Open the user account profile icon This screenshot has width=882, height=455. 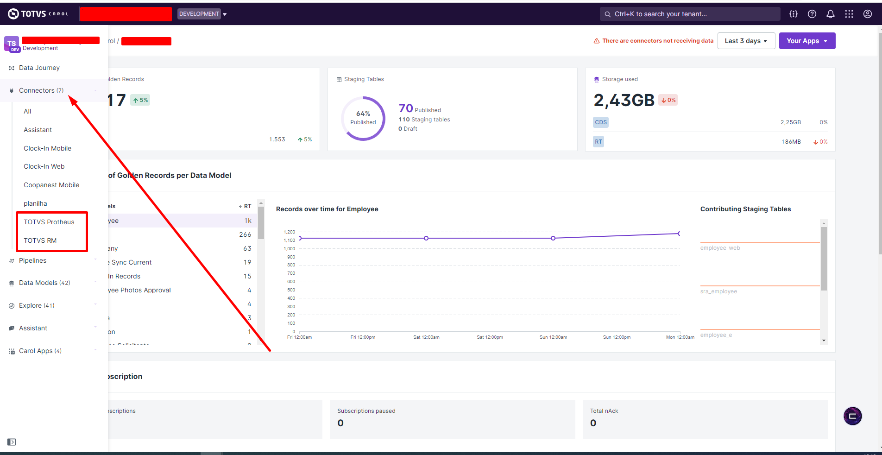pyautogui.click(x=868, y=14)
